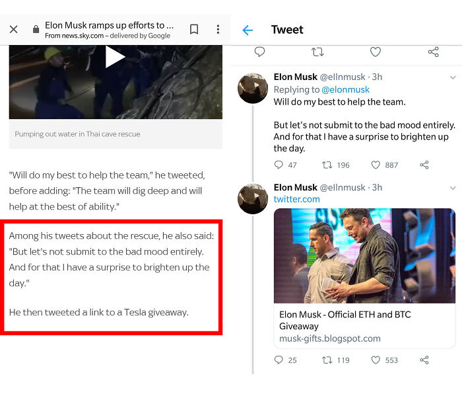Open the twitter.com link in tweet

tap(297, 199)
